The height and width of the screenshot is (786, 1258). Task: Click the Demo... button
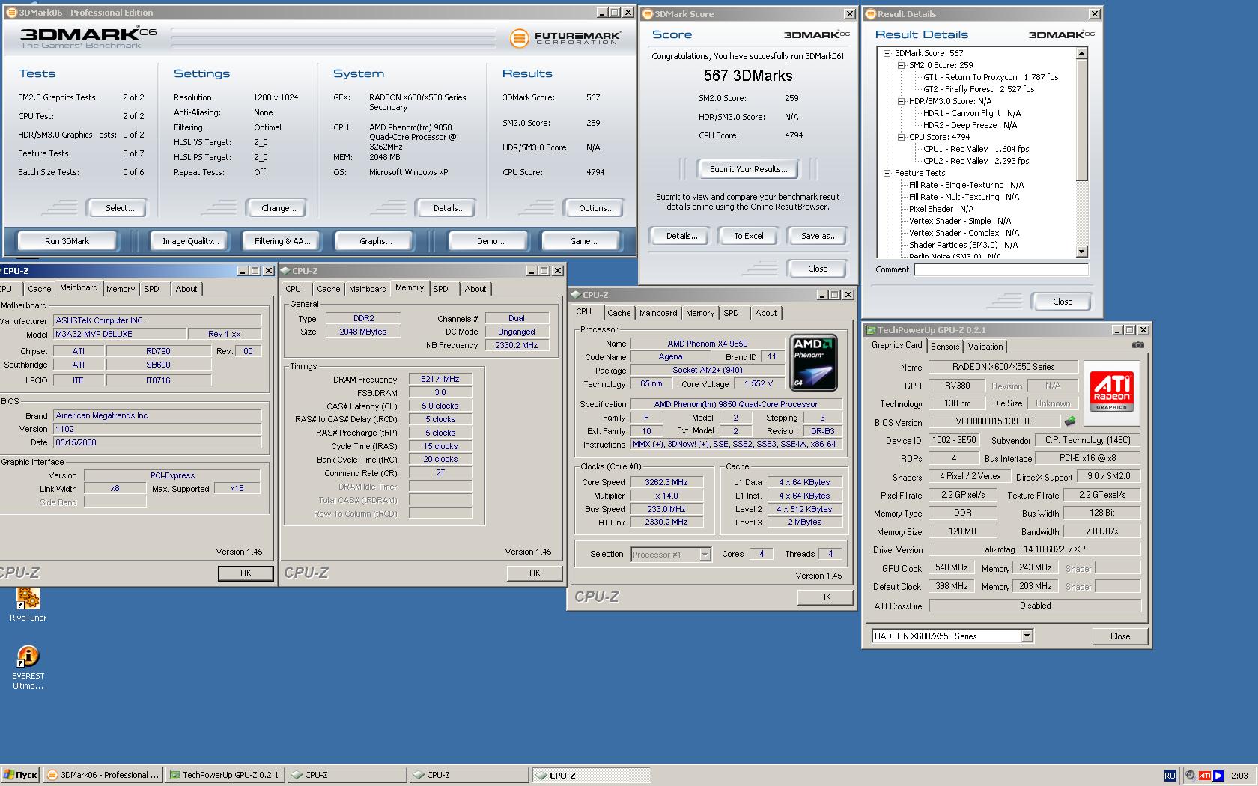490,241
